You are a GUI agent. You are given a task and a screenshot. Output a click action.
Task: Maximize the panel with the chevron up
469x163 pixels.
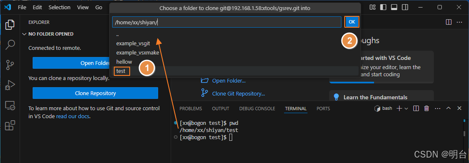point(448,108)
